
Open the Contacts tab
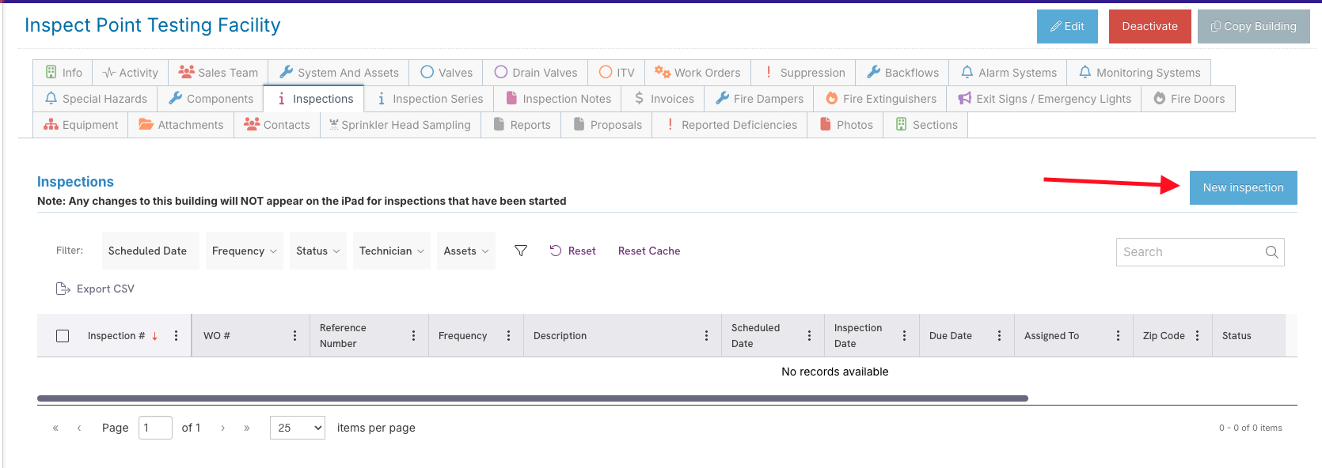pos(277,125)
